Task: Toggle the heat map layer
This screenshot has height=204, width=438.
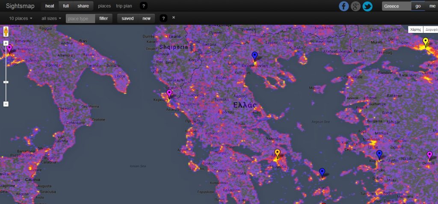Action: (x=50, y=6)
